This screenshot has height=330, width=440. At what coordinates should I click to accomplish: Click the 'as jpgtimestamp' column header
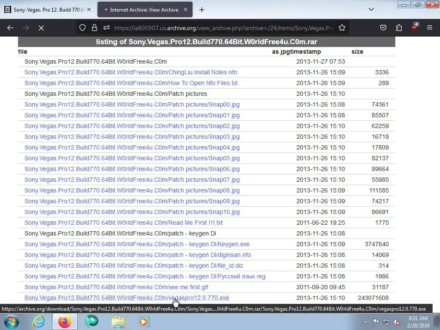point(296,52)
